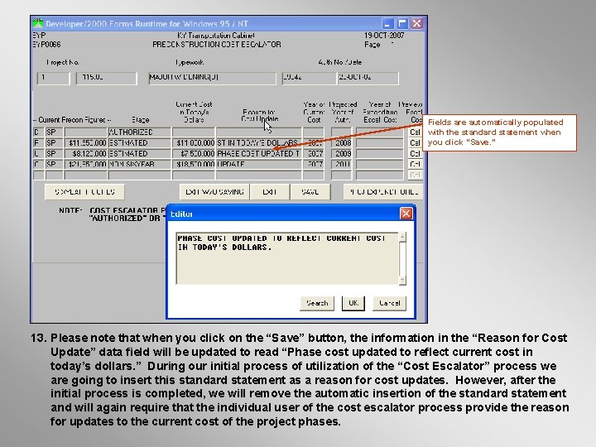The image size is (596, 447).
Task: Click the scroll up arrow in Editor
Action: click(402, 237)
